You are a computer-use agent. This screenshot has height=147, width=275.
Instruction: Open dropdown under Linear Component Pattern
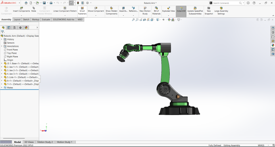click(x=65, y=15)
